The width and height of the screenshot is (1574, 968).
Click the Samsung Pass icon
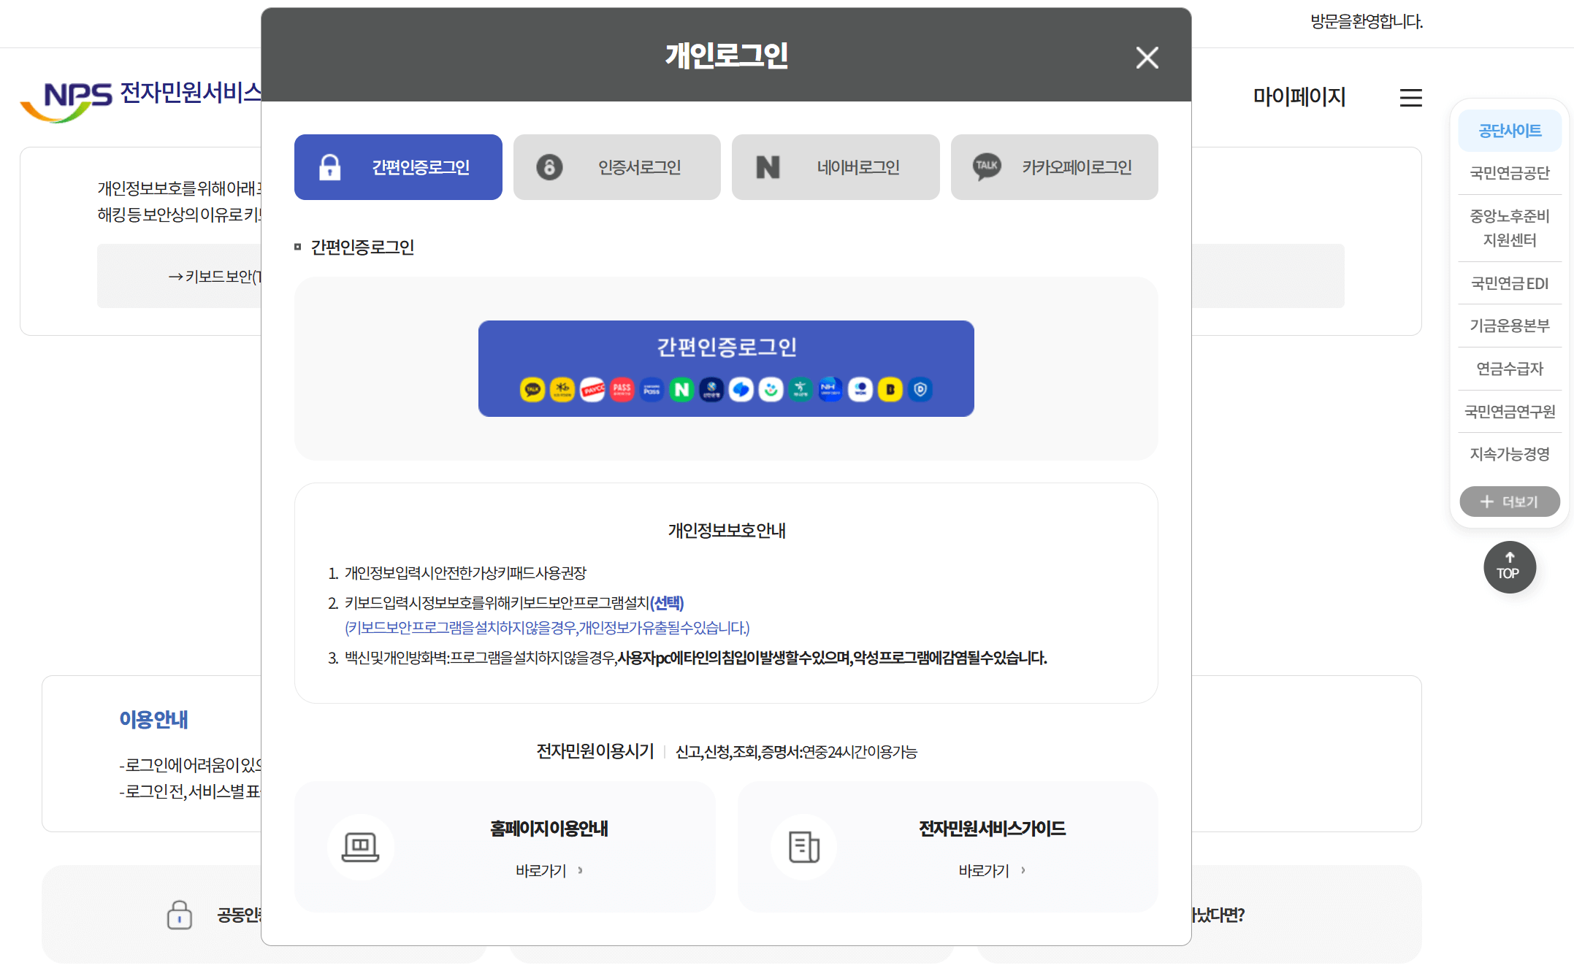coord(652,390)
